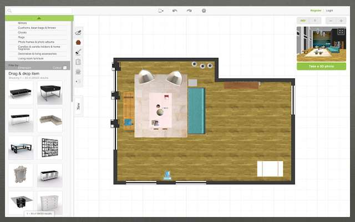Click the Register link
Image resolution: width=355 pixels, height=222 pixels.
pyautogui.click(x=316, y=10)
